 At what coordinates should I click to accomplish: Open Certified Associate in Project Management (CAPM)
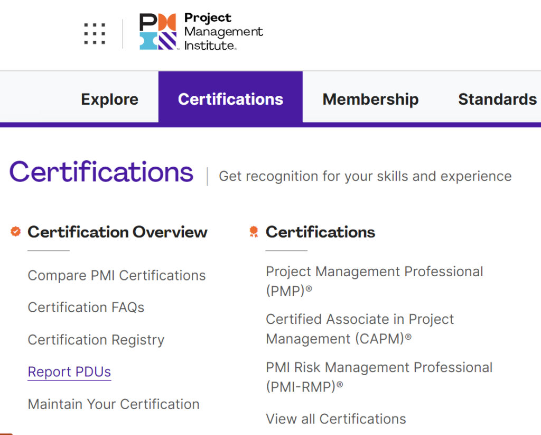[360, 329]
